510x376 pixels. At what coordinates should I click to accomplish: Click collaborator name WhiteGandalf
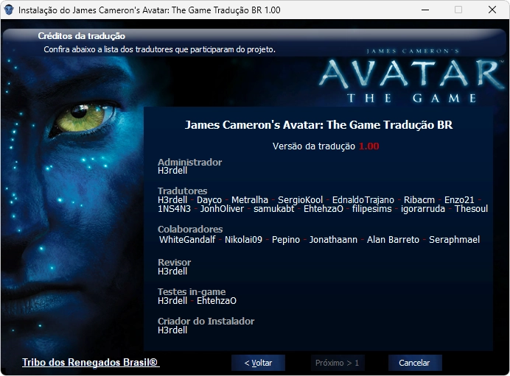click(187, 240)
